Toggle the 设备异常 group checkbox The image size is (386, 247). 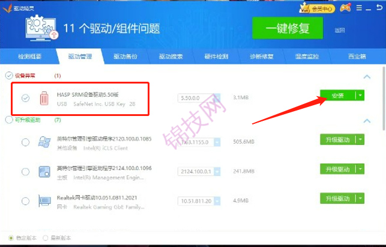click(x=9, y=76)
